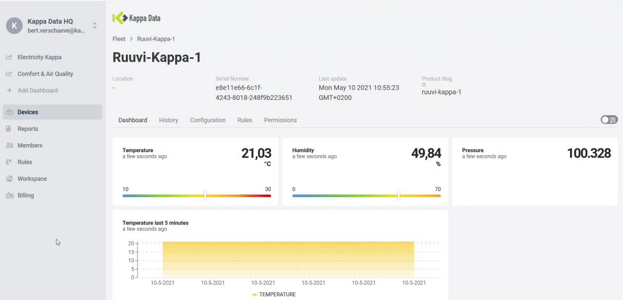The height and width of the screenshot is (300, 623).
Task: Open Comfort & Air Quality dashboard
Action: 45,74
